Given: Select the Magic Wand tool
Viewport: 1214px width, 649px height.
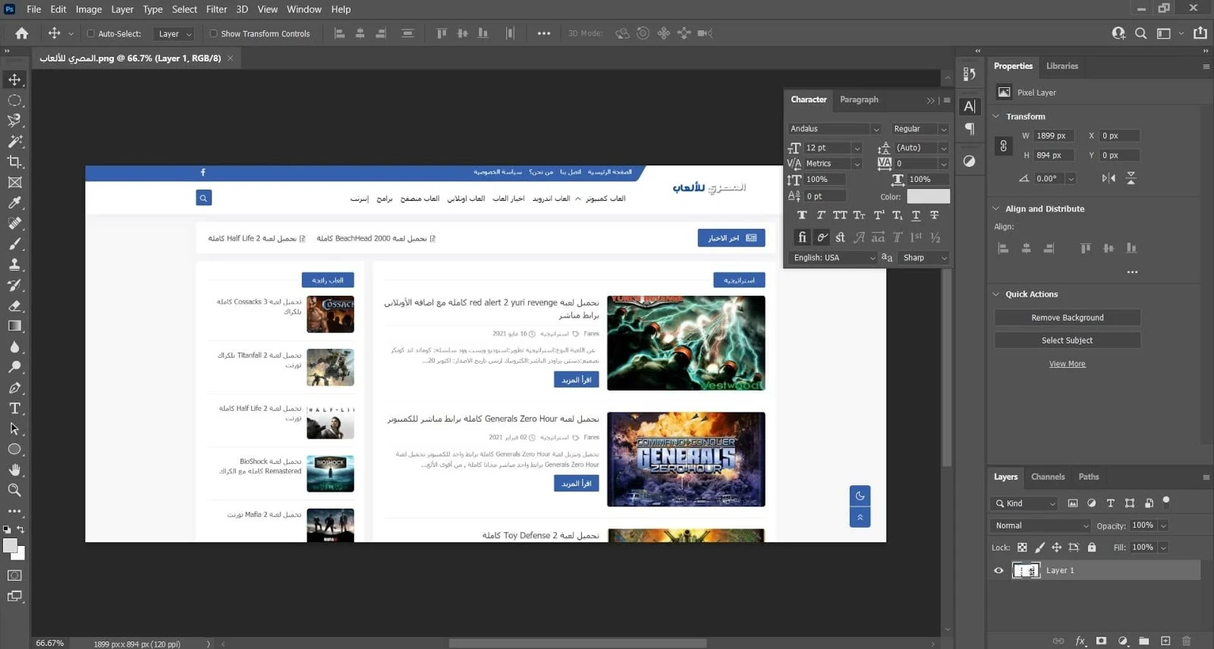Looking at the screenshot, I should 14,141.
